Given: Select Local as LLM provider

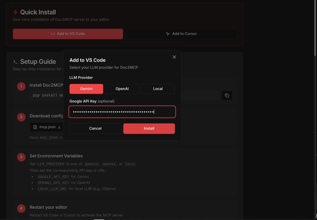Looking at the screenshot, I should (158, 89).
